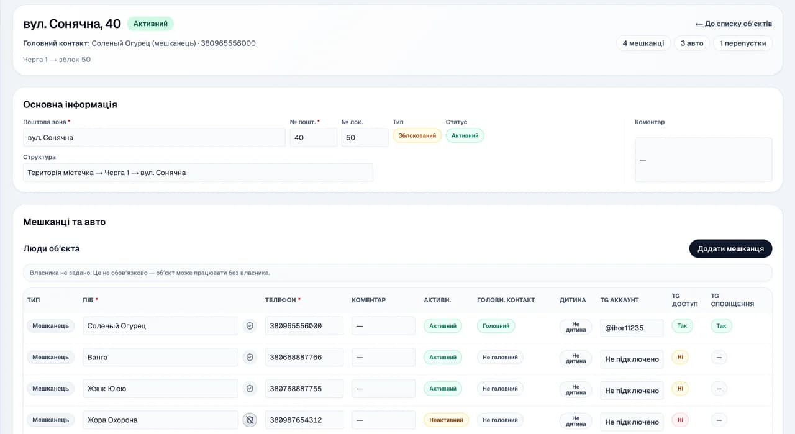Click TG сповіщення dash in Жора Охорона row
Image resolution: width=795 pixels, height=434 pixels.
pyautogui.click(x=719, y=420)
